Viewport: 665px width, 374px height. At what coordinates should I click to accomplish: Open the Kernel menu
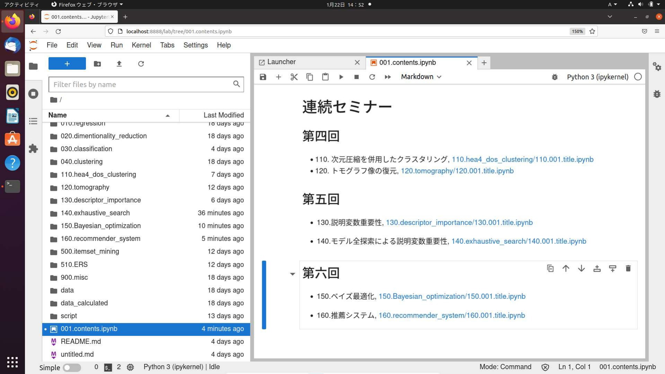141,45
